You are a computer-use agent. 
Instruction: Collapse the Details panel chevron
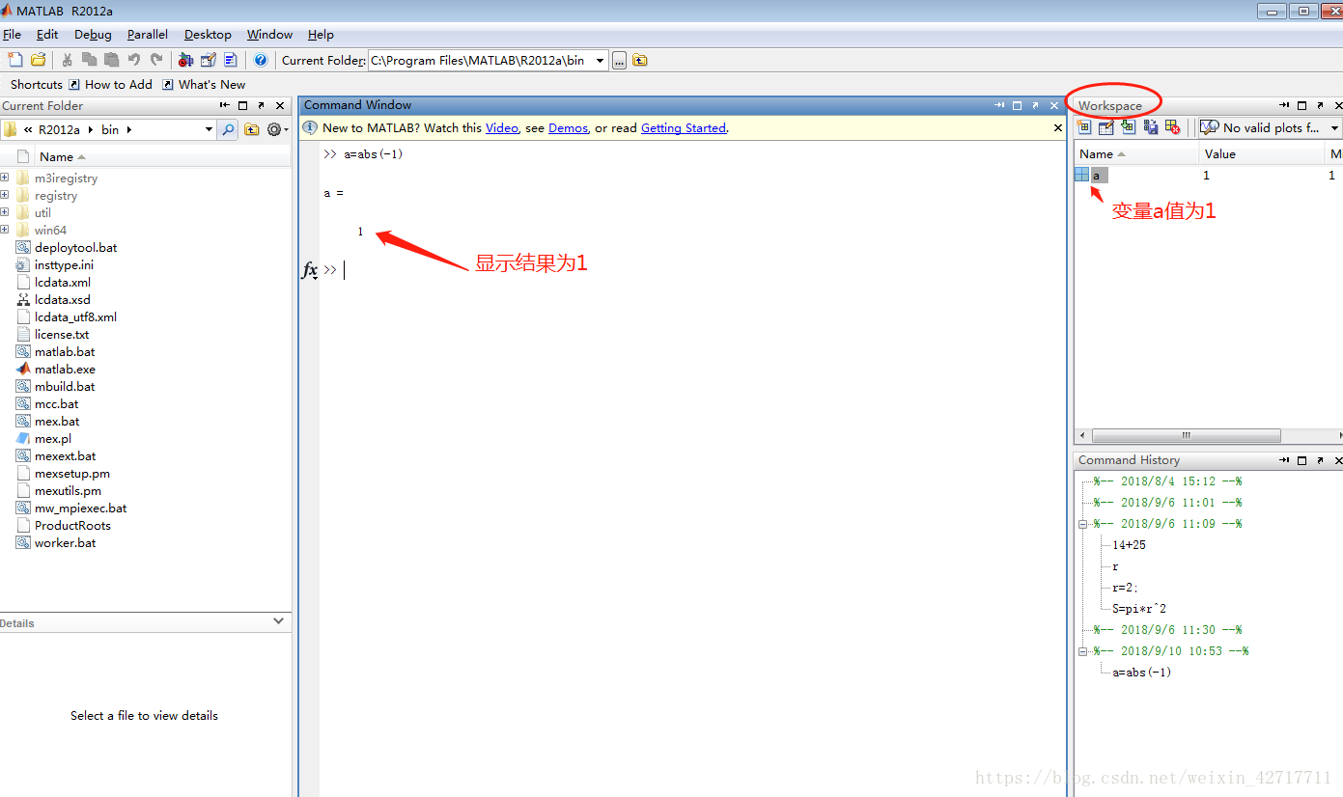(279, 621)
